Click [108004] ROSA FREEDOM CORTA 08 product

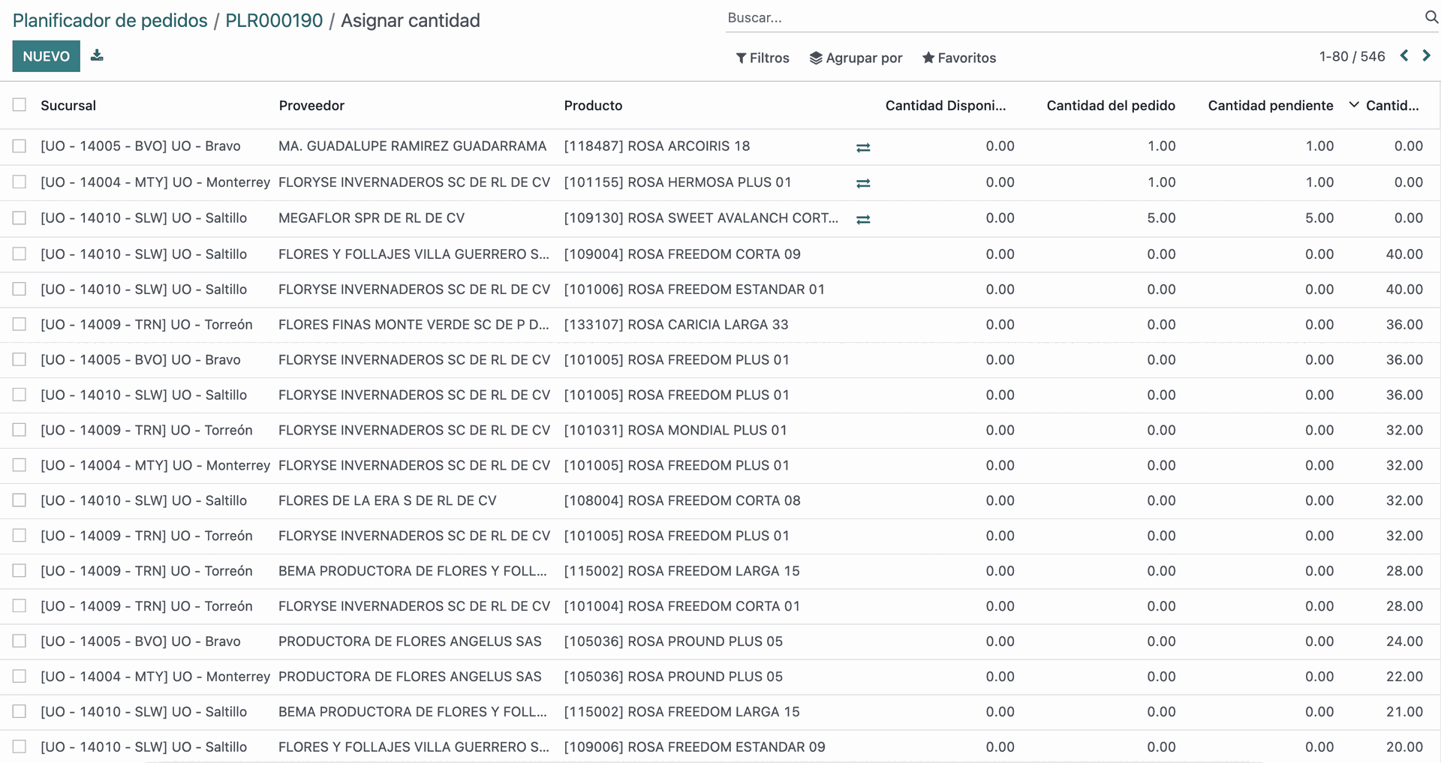tap(682, 500)
